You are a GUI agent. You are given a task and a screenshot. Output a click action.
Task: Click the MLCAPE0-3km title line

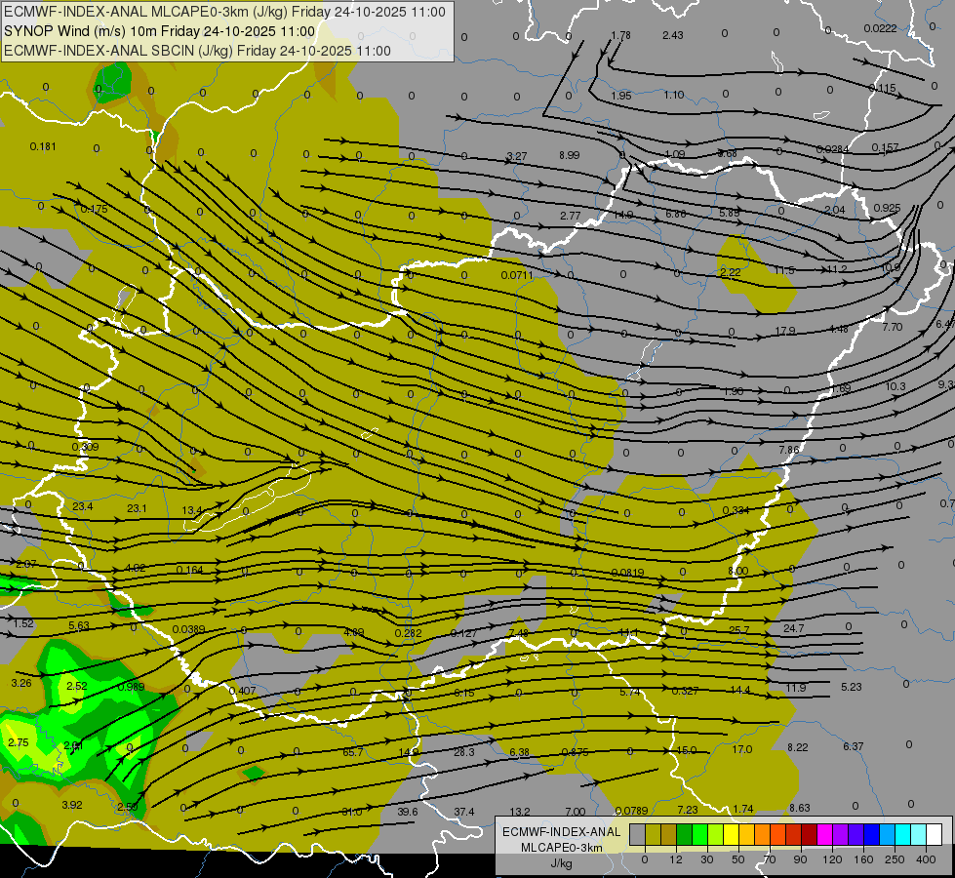224,12
